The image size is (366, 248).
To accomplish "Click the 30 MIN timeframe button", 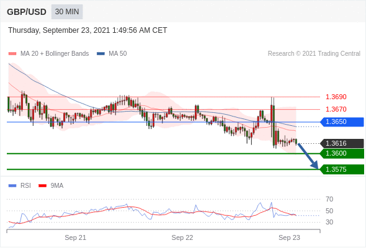I will pyautogui.click(x=67, y=12).
